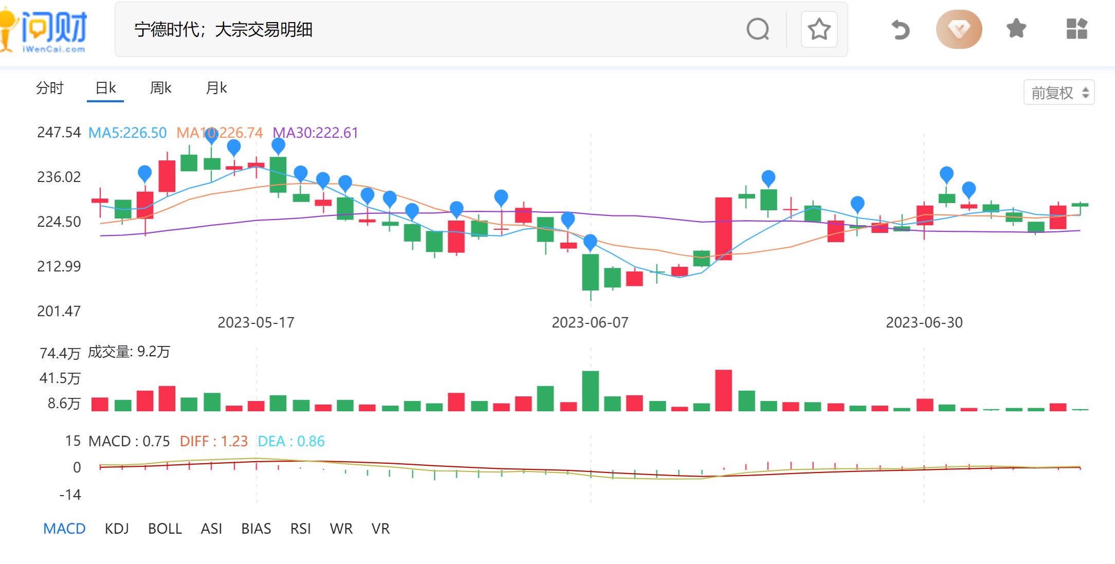Click the star favorite button in search bar

pyautogui.click(x=819, y=29)
